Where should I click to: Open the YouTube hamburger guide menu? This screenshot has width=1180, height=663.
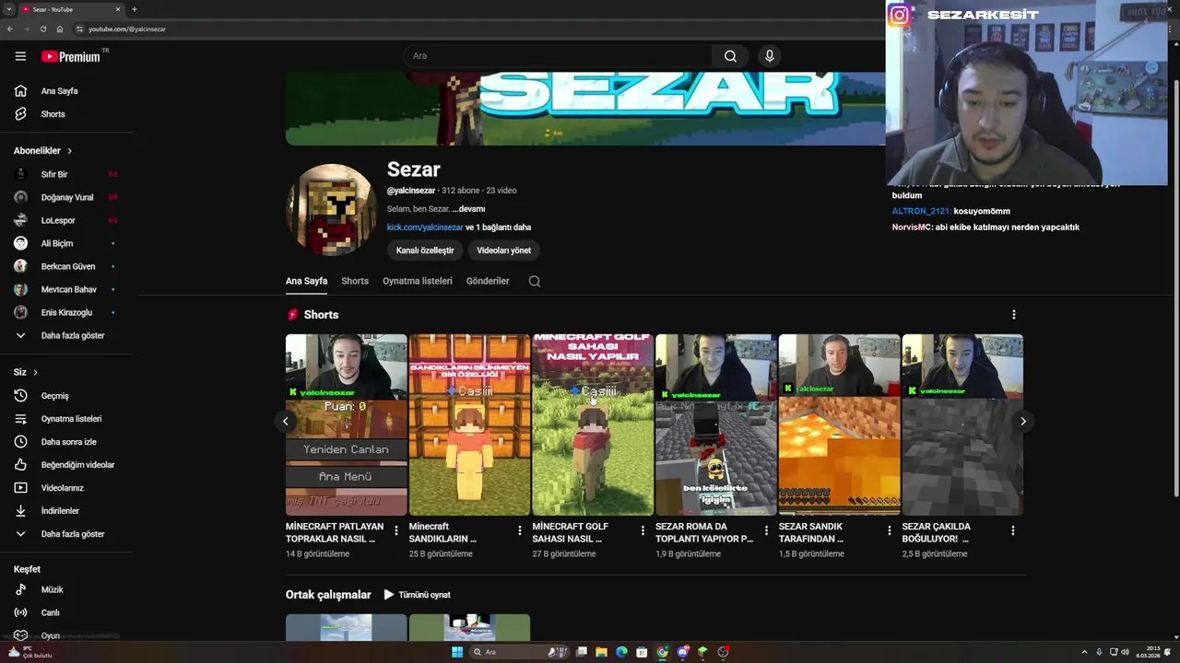click(x=20, y=56)
